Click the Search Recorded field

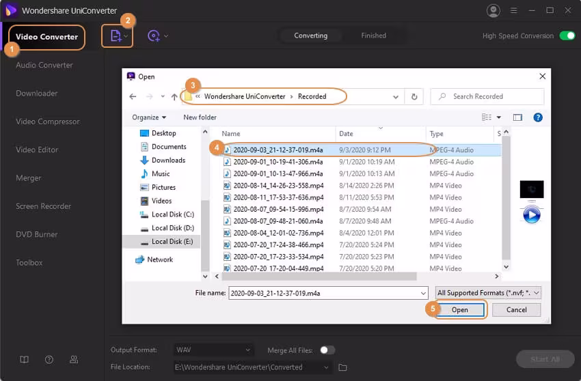[487, 97]
